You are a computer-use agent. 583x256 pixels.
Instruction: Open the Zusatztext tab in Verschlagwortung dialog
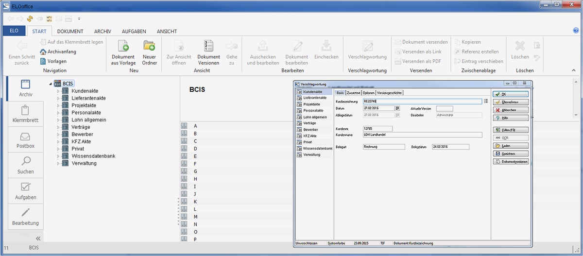pyautogui.click(x=353, y=93)
